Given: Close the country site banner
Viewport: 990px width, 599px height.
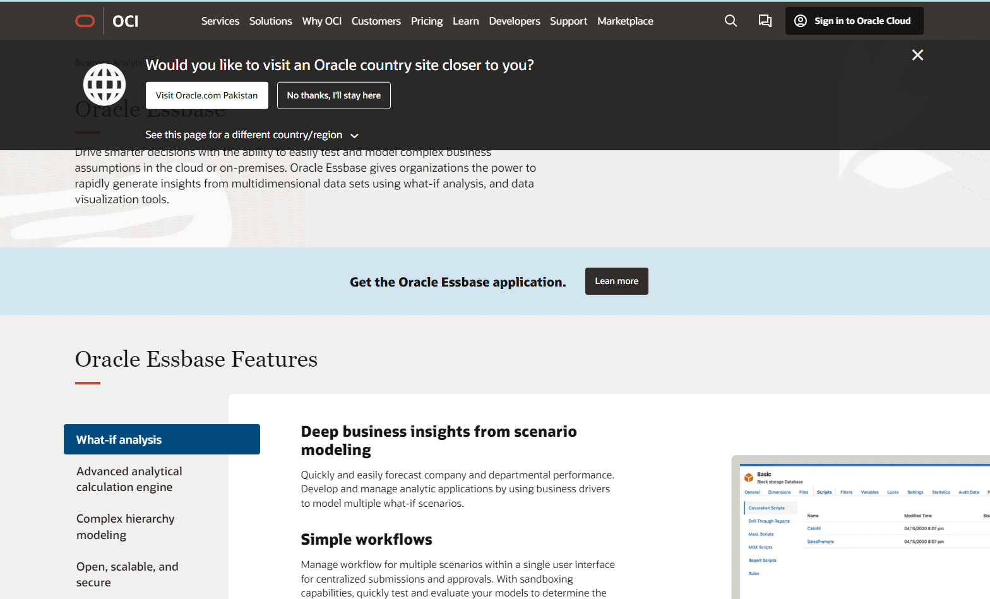Looking at the screenshot, I should point(917,55).
